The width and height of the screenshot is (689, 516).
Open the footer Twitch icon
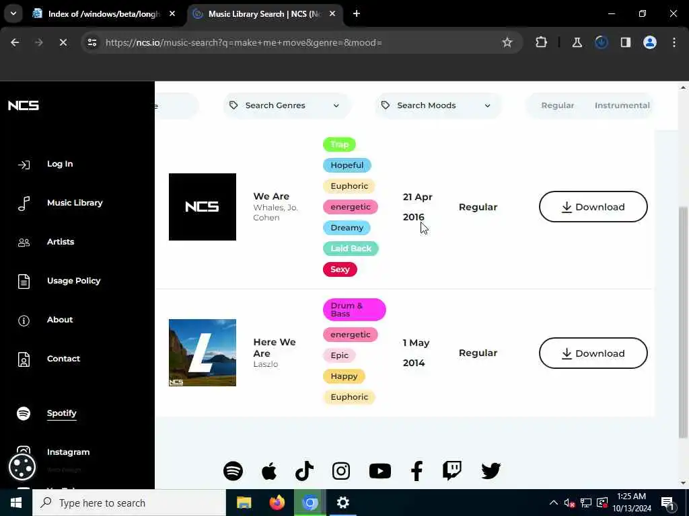(452, 470)
